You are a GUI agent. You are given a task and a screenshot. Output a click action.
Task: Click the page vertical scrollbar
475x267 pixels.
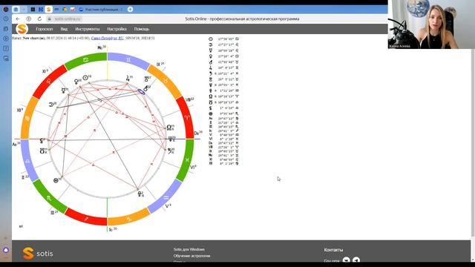click(x=473, y=142)
